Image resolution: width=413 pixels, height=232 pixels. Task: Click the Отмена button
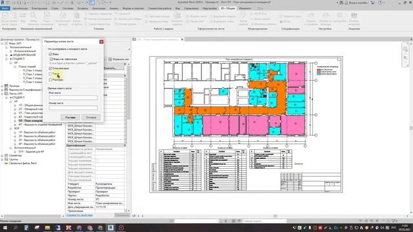click(x=91, y=117)
